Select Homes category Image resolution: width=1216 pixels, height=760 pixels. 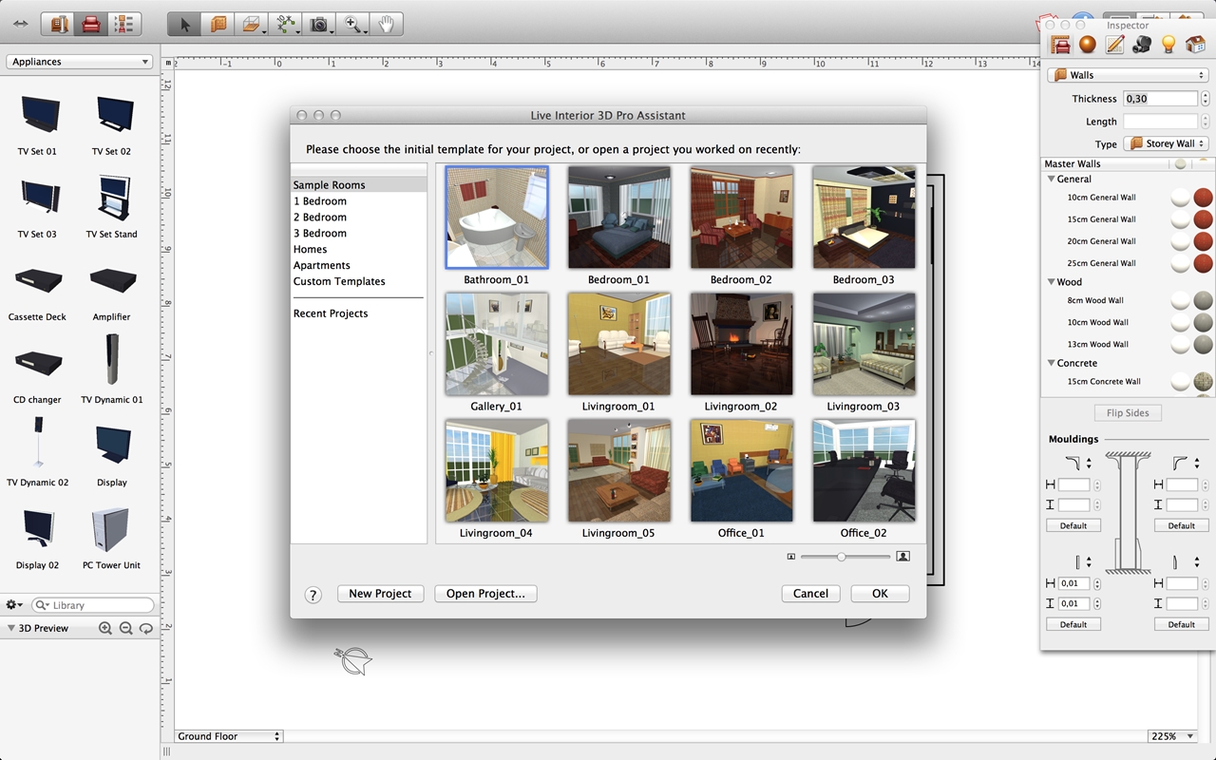[x=358, y=250]
